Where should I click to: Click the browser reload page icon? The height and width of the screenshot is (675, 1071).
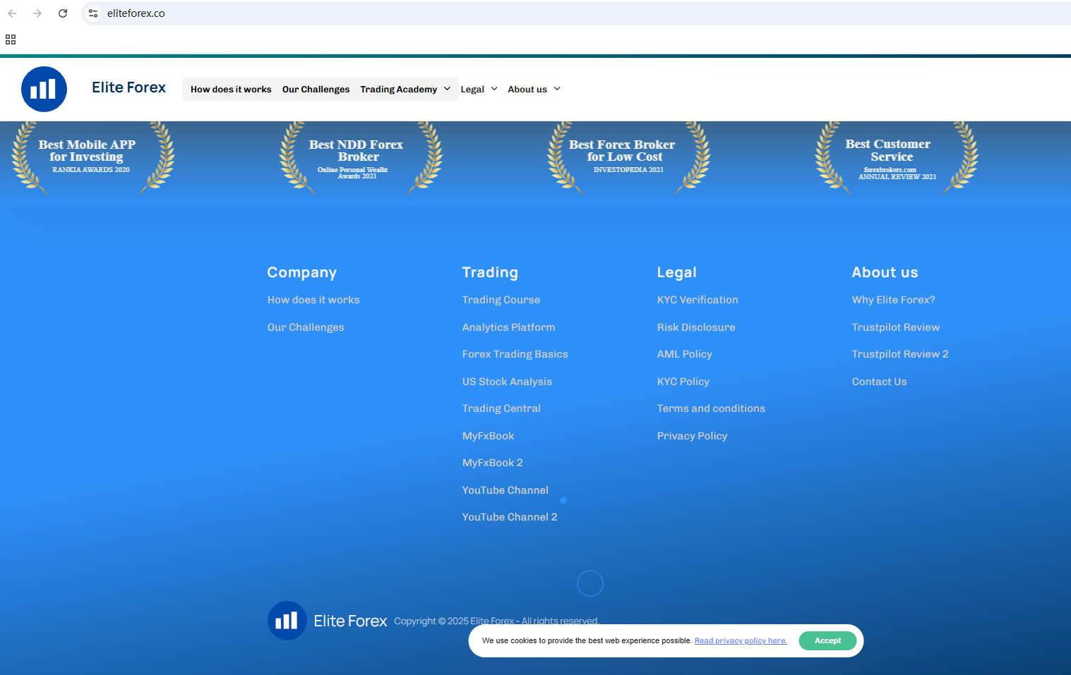click(63, 13)
